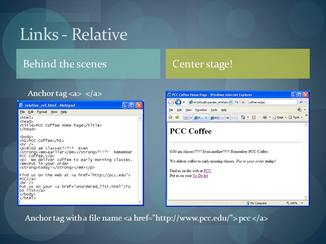This screenshot has width=326, height=244.
Task: Click the Quick Tabs grid icon
Action: point(186,118)
